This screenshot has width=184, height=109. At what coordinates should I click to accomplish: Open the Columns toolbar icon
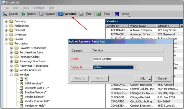[x=41, y=14]
